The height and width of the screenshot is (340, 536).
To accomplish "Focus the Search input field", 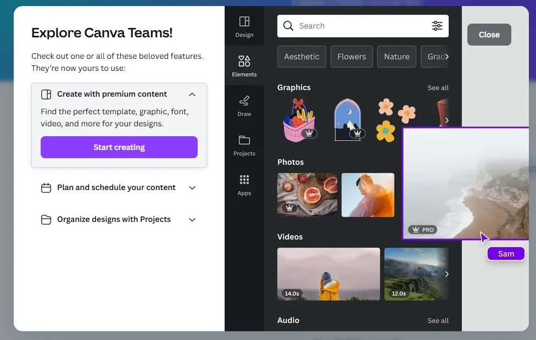I will pos(362,26).
